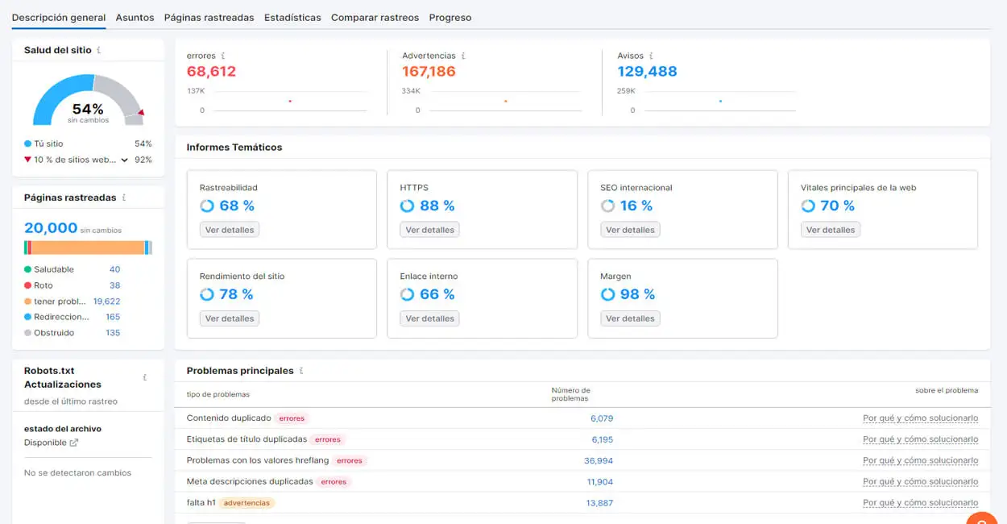Open Por qué y cómo solucionarlo for hreflang problems

(921, 460)
